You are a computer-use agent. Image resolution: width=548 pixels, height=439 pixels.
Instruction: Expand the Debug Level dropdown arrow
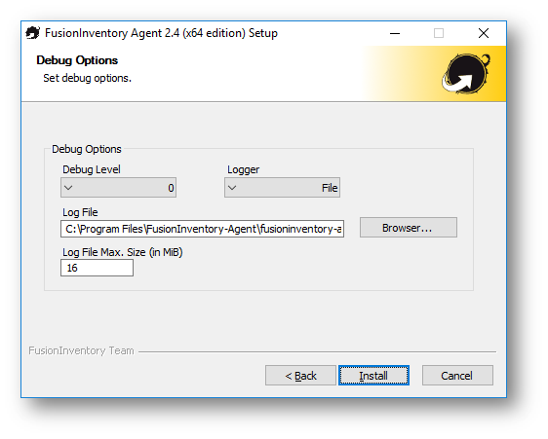coord(68,188)
